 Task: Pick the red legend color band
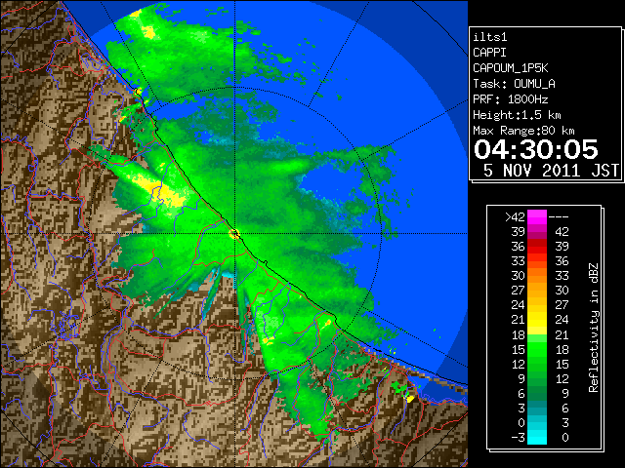[537, 247]
